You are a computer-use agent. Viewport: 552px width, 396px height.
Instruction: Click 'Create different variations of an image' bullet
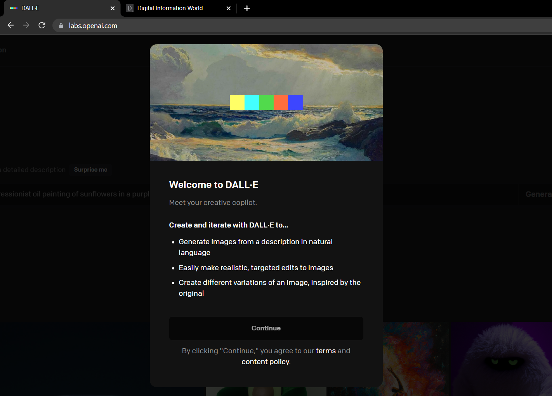tap(270, 288)
